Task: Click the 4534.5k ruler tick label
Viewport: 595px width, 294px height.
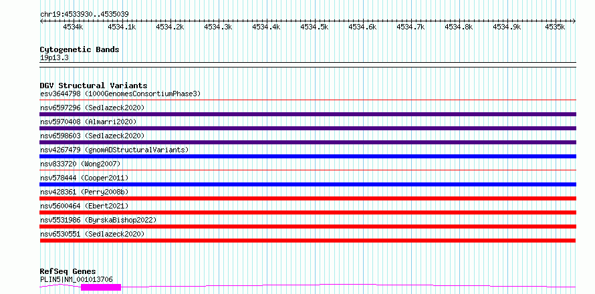Action: point(315,27)
